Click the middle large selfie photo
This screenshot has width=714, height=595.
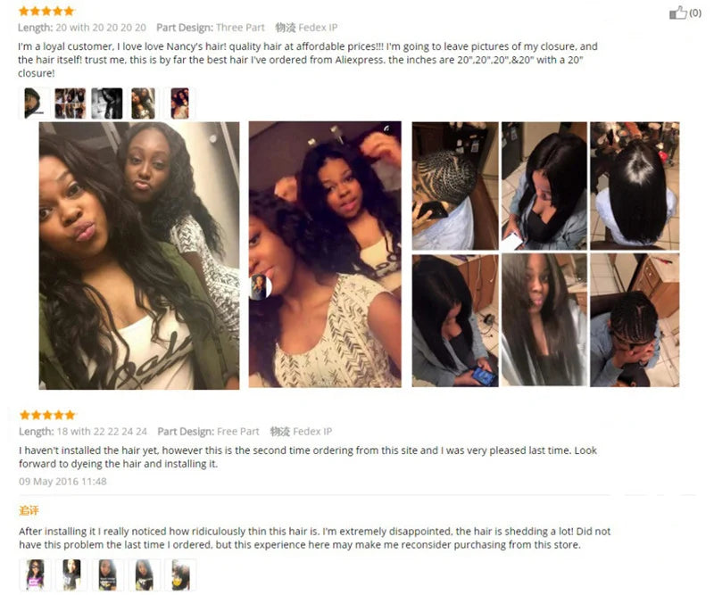coord(325,254)
